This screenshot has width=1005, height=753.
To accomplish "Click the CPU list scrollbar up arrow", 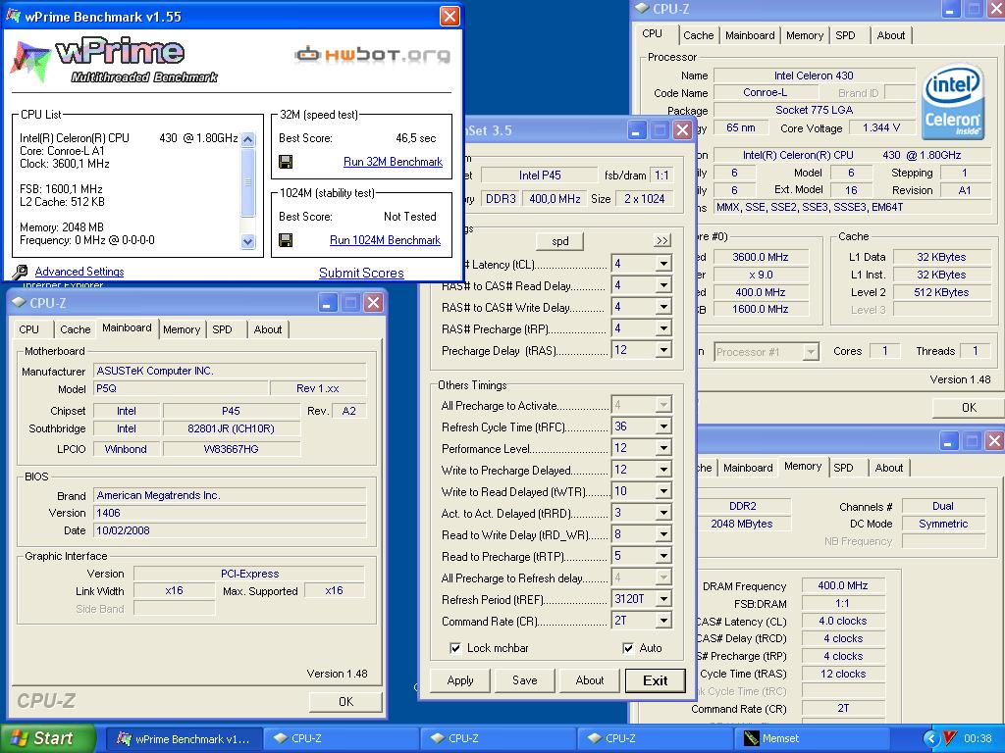I will (248, 139).
